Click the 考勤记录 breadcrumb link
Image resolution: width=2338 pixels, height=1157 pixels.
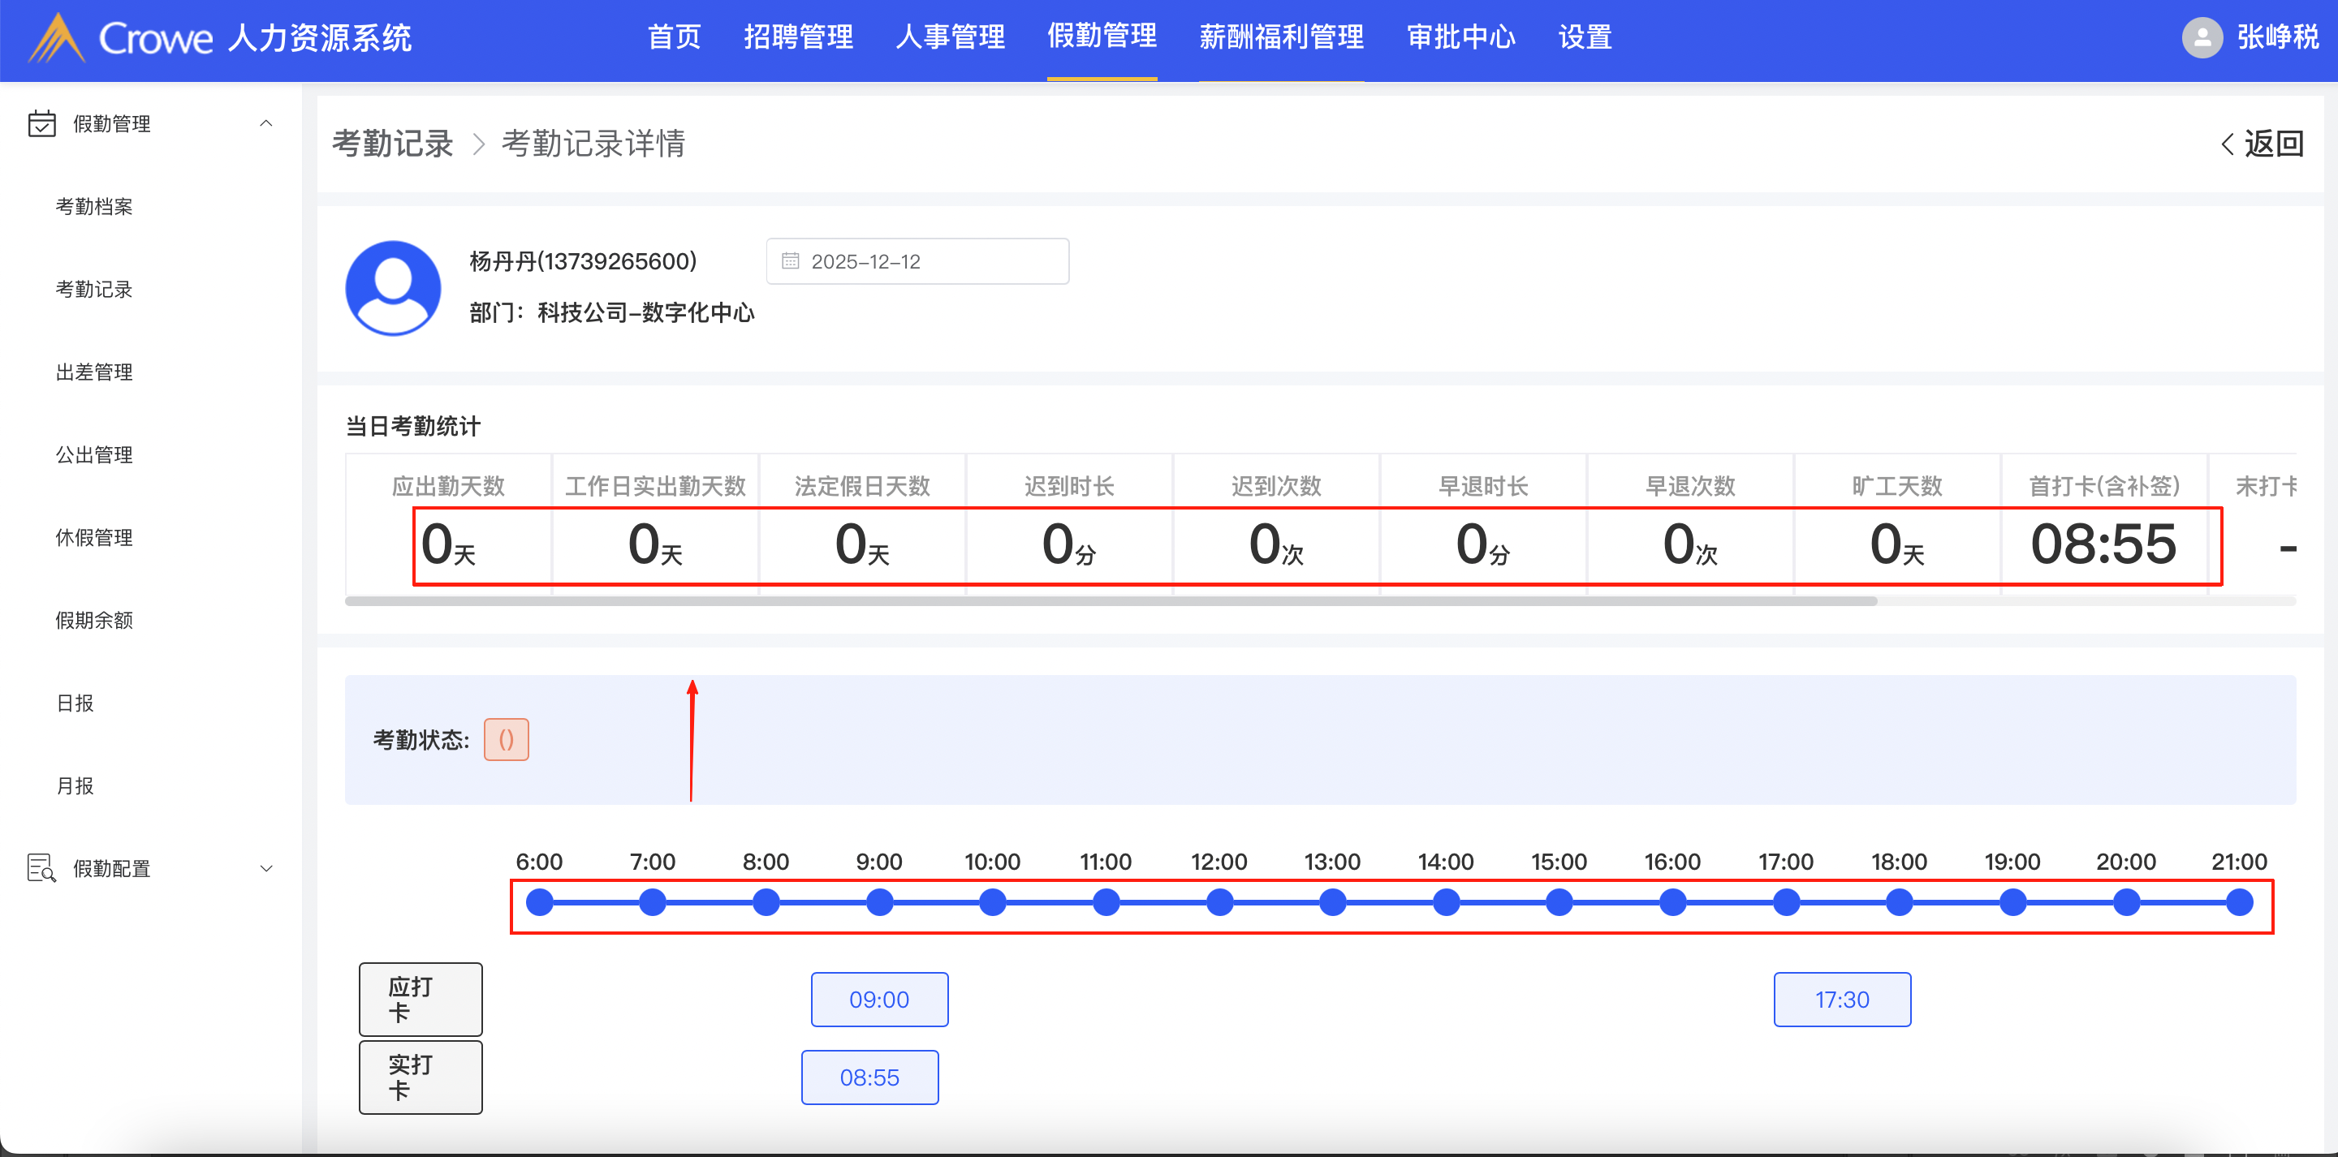[x=392, y=144]
